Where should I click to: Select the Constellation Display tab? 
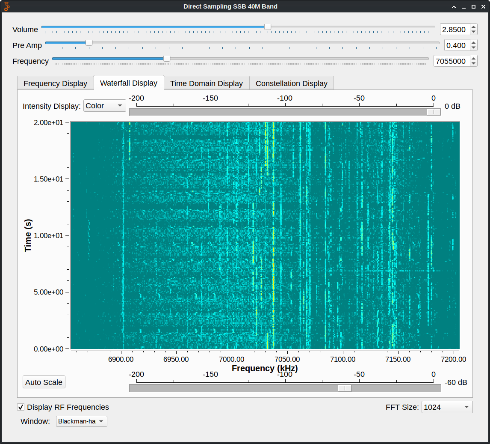(x=292, y=83)
